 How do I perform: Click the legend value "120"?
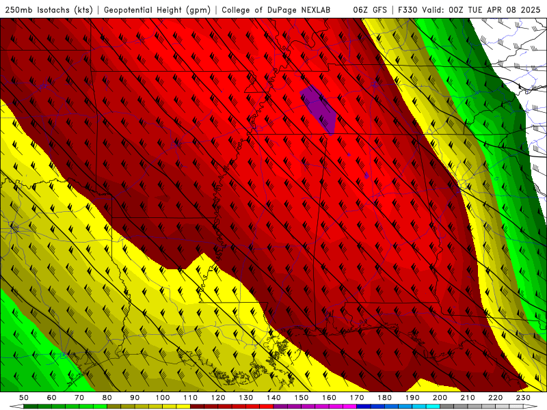tap(218, 398)
